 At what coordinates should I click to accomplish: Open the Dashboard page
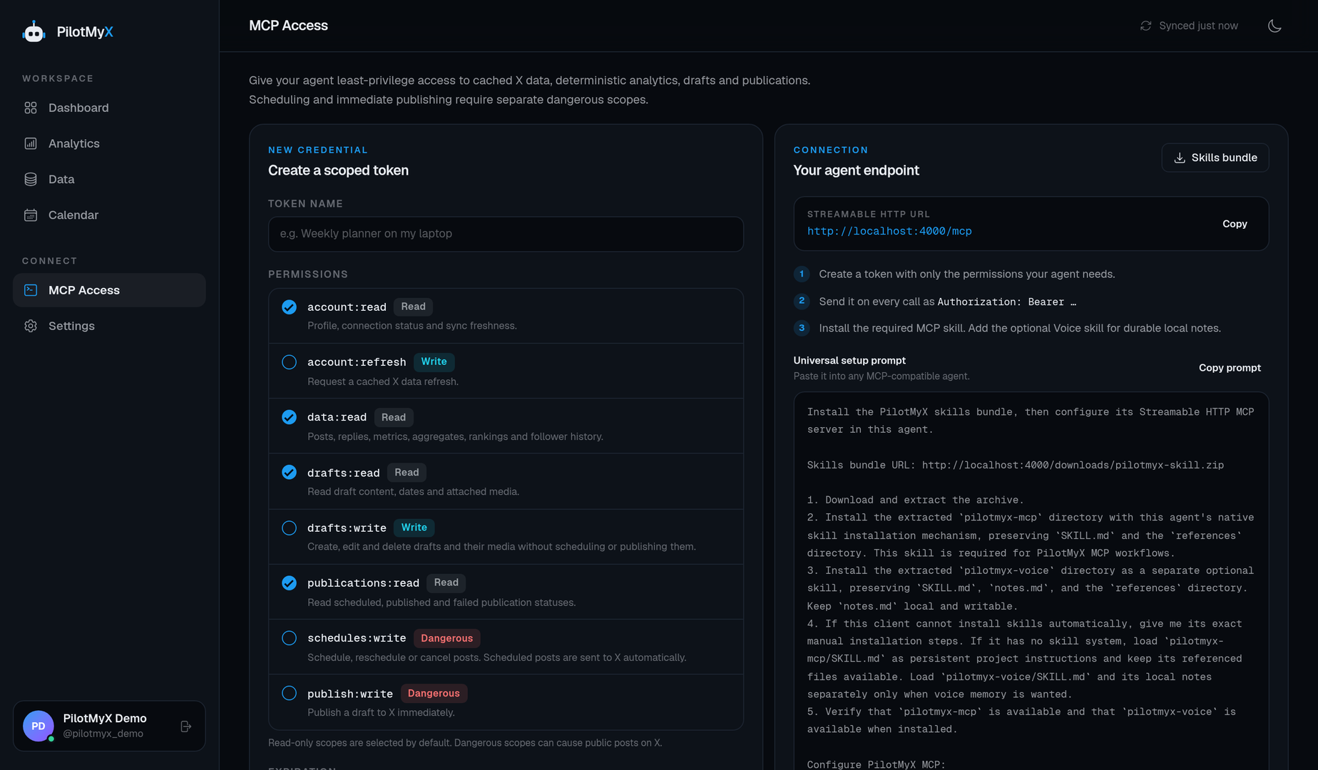pos(109,108)
